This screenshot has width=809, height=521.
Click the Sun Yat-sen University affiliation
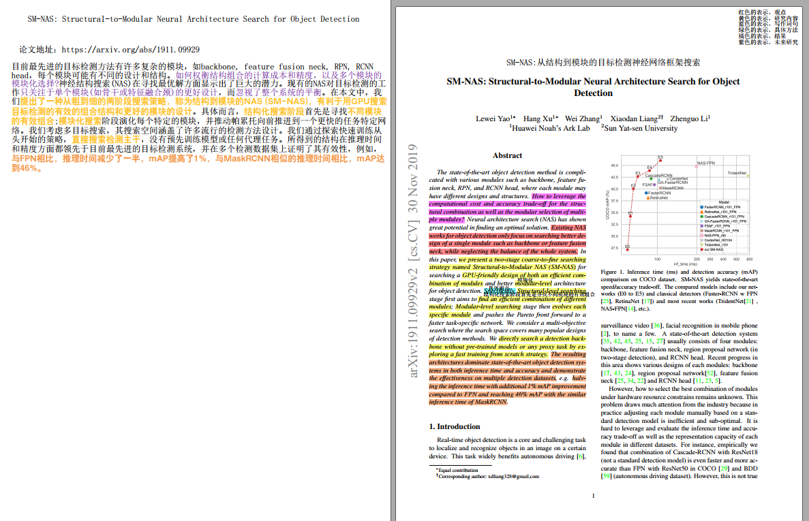[x=639, y=128]
